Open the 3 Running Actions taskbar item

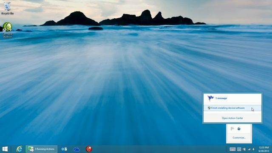coord(42,149)
